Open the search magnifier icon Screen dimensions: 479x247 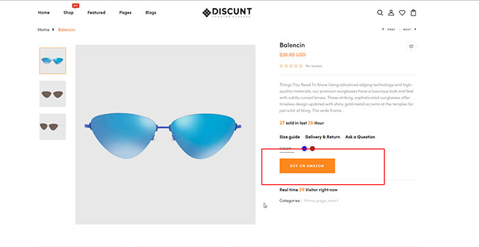(380, 13)
